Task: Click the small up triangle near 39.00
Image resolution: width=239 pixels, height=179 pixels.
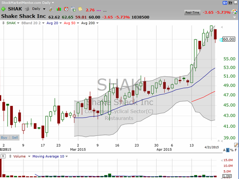Action: pos(219,141)
